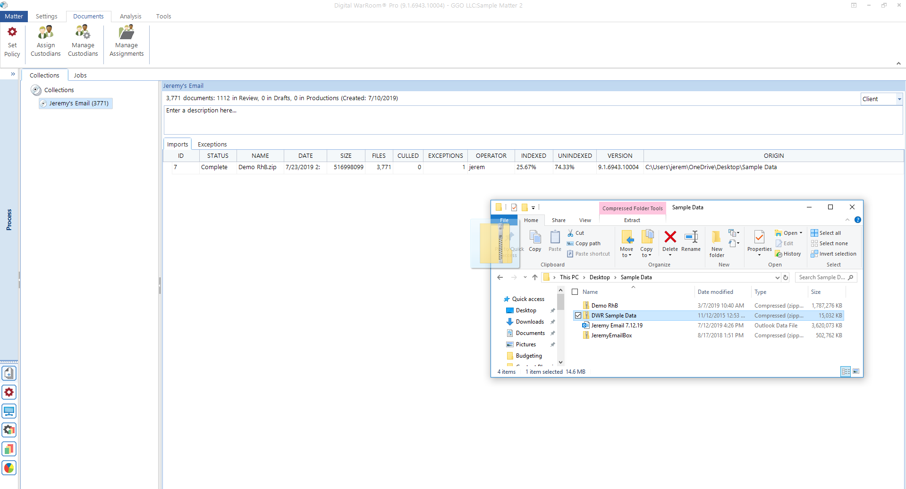Click the monitor icon in left sidebar
Screen dimensions: 906x489
tap(9, 411)
